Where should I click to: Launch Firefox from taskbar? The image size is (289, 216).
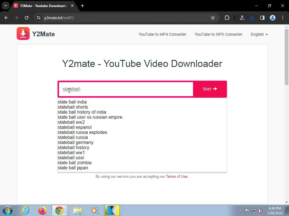[42, 210]
